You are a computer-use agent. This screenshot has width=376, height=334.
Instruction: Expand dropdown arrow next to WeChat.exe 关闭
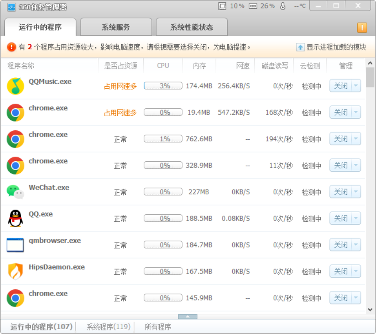point(356,192)
